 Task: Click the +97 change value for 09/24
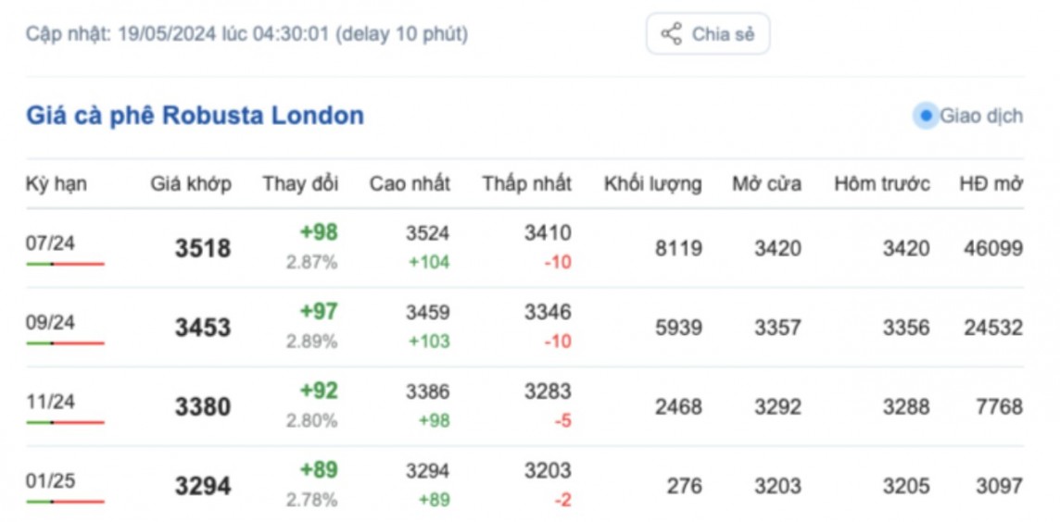point(319,312)
